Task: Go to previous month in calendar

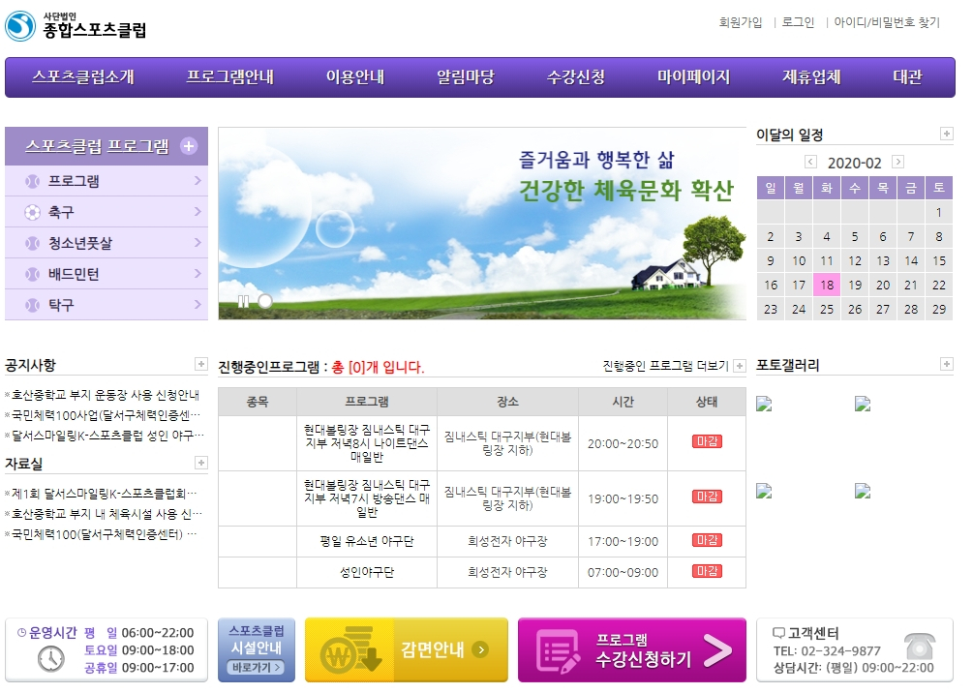Action: (x=810, y=163)
